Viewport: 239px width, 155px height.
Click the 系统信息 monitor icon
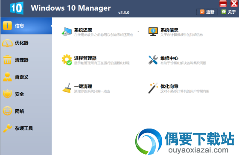click(x=153, y=32)
